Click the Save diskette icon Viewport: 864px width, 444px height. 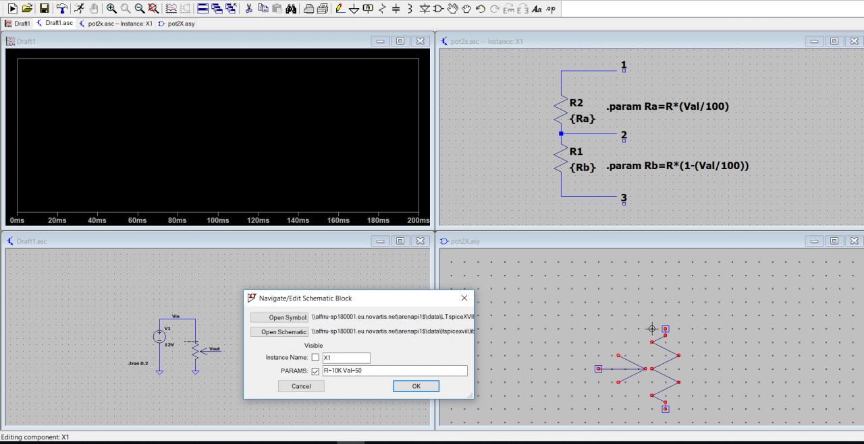[44, 9]
